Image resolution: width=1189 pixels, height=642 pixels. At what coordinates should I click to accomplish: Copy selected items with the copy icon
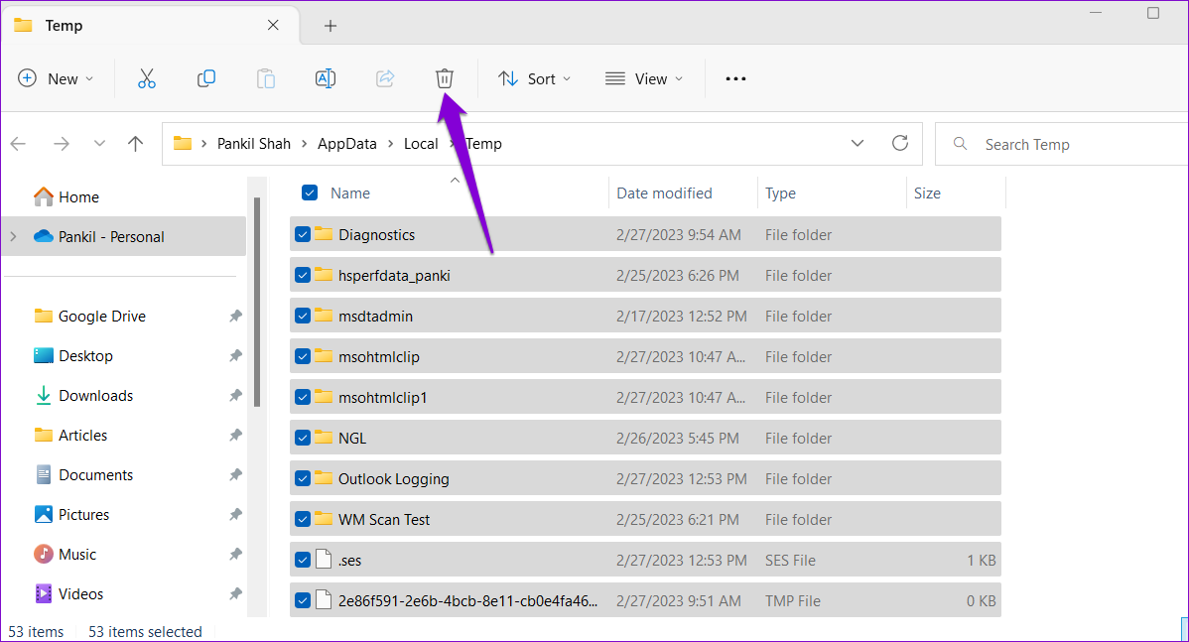click(205, 77)
